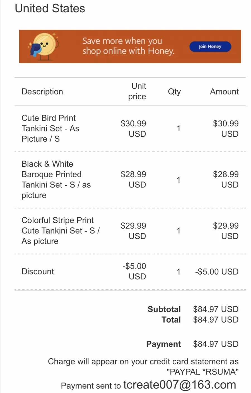Click the $29.99 USD amount value
251x393 pixels.
[x=226, y=231]
